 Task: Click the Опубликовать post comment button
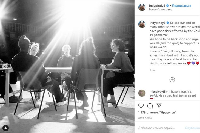[193, 128]
